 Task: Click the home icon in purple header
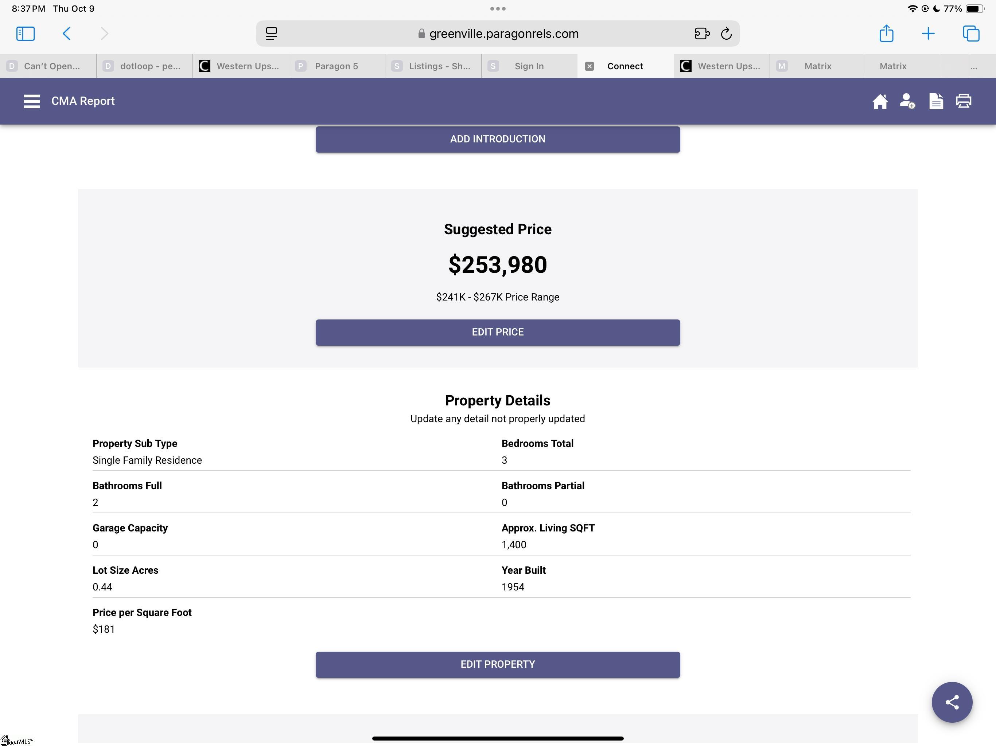[x=879, y=101]
